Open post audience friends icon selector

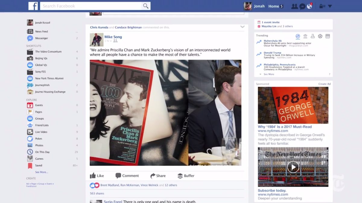point(115,41)
